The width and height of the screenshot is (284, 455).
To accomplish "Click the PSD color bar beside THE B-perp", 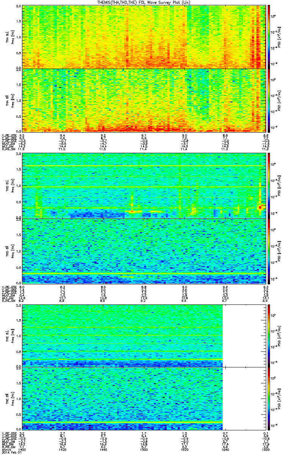I will coord(269,336).
